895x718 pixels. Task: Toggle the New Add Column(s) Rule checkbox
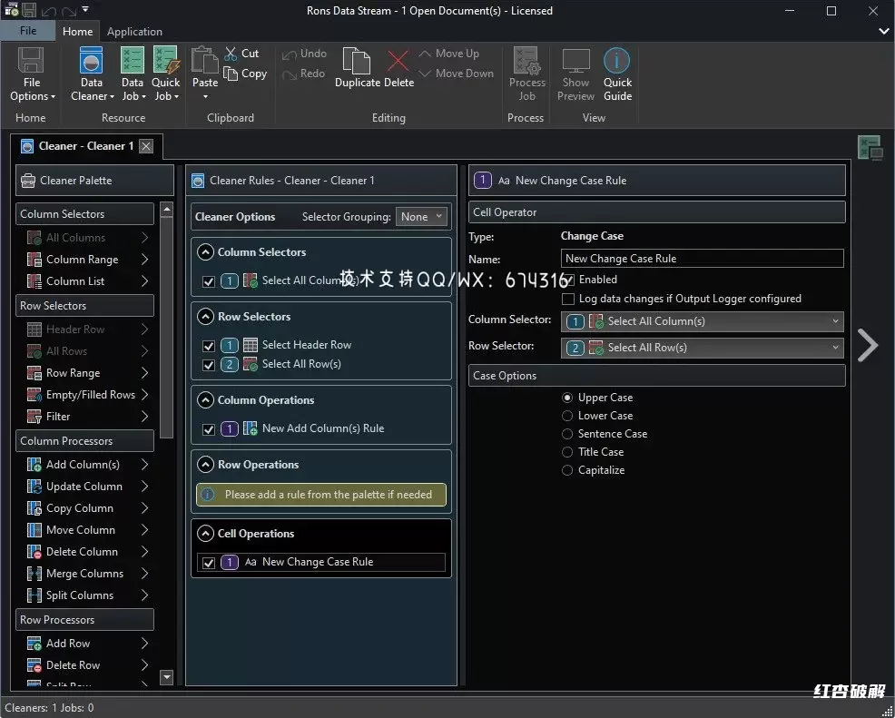pyautogui.click(x=209, y=429)
